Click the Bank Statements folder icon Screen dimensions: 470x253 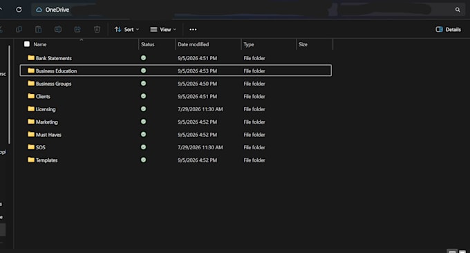click(31, 57)
